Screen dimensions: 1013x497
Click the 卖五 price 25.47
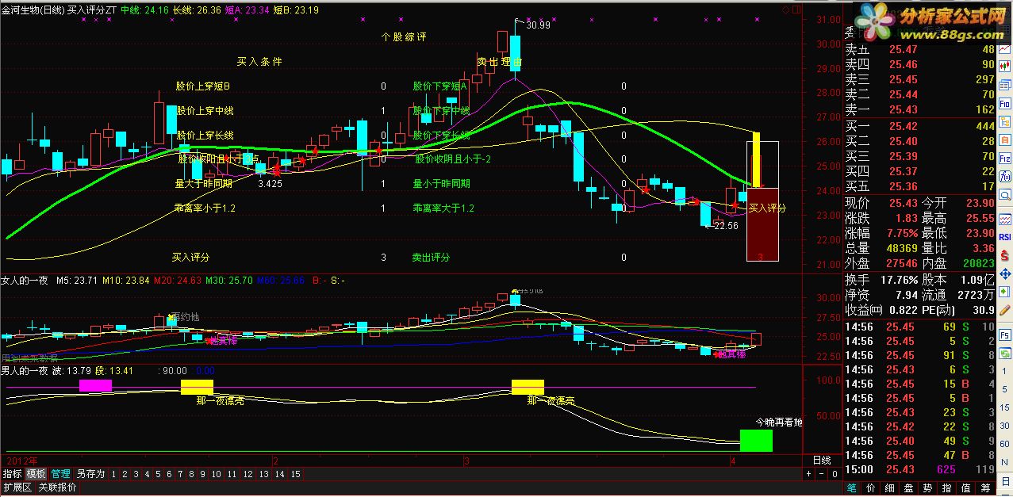pyautogui.click(x=903, y=49)
